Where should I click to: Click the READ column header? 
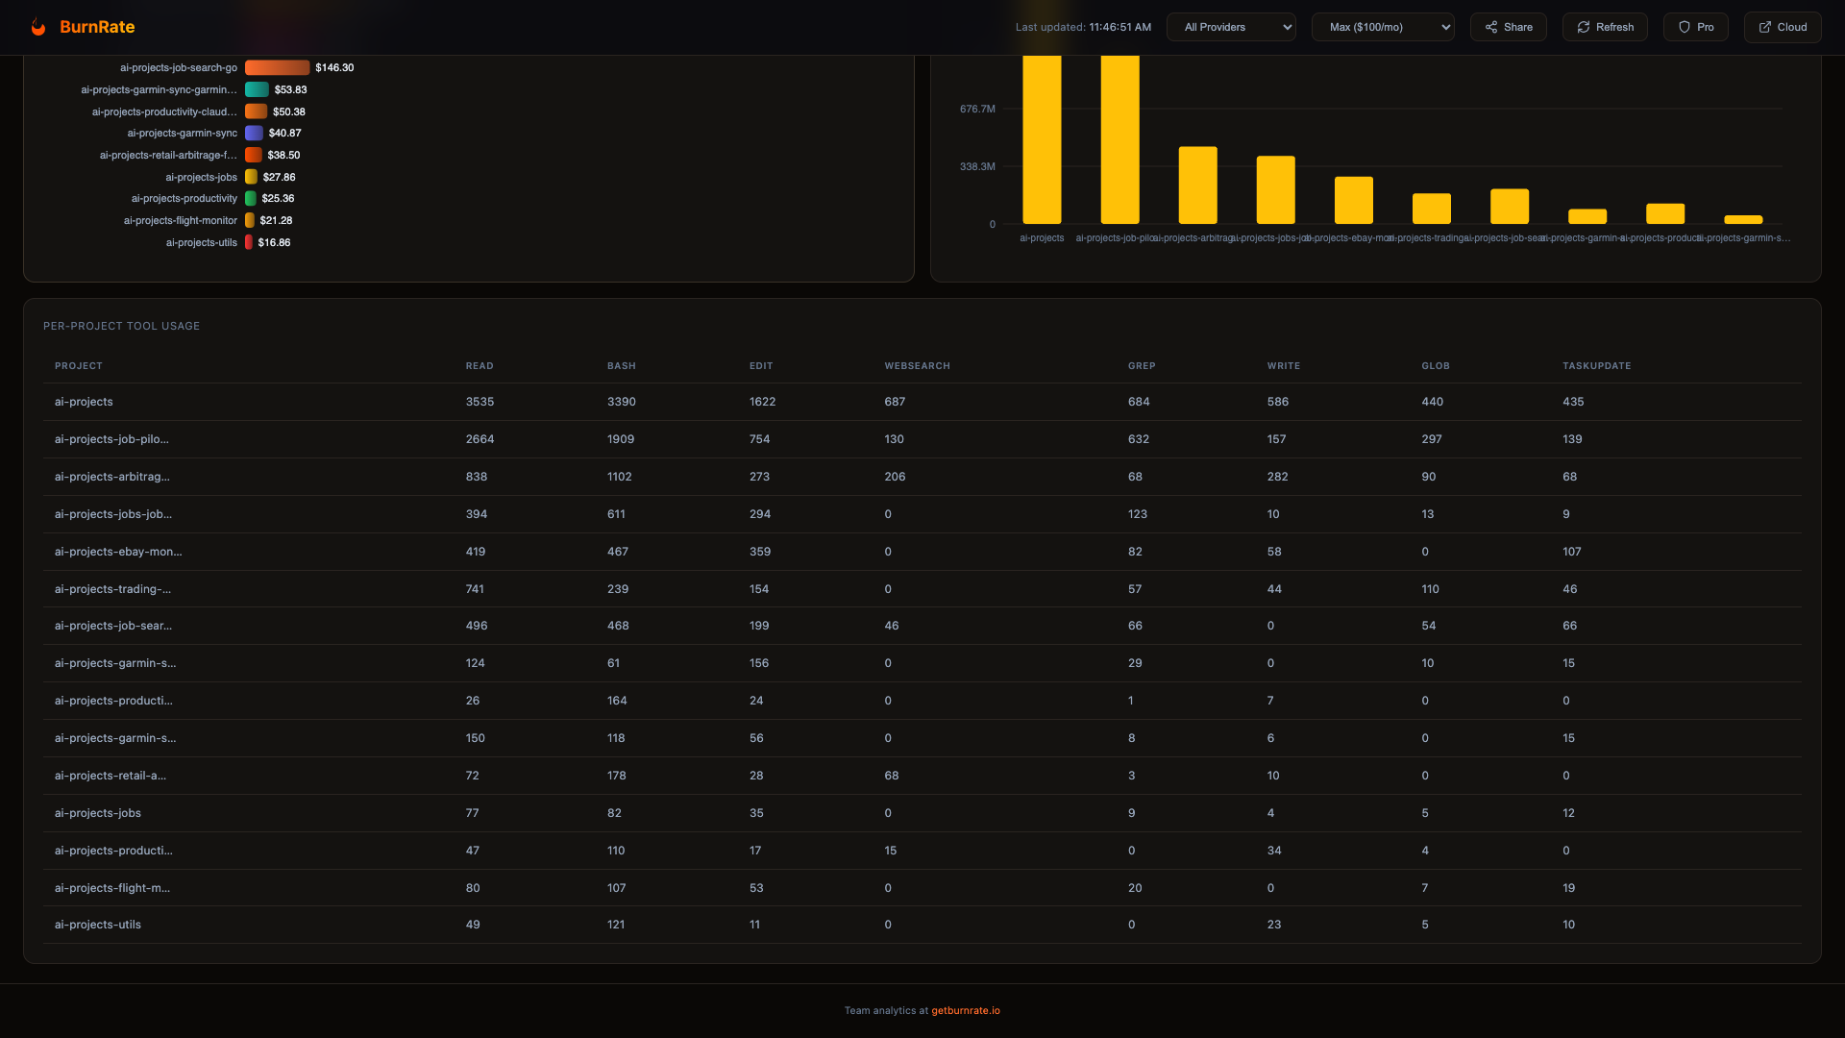click(x=480, y=366)
